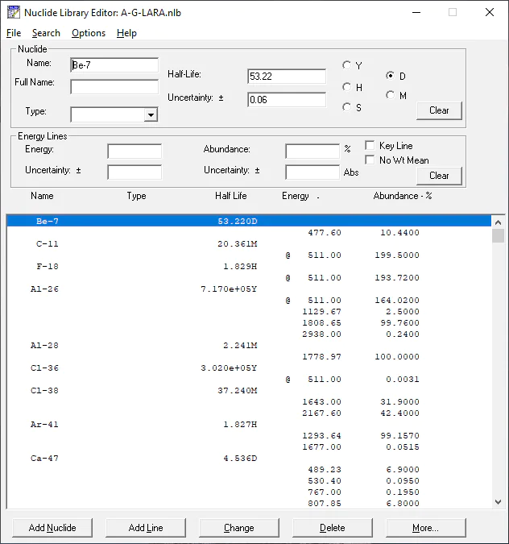The width and height of the screenshot is (509, 544).
Task: Select the D half-life unit radio button
Action: (x=390, y=76)
